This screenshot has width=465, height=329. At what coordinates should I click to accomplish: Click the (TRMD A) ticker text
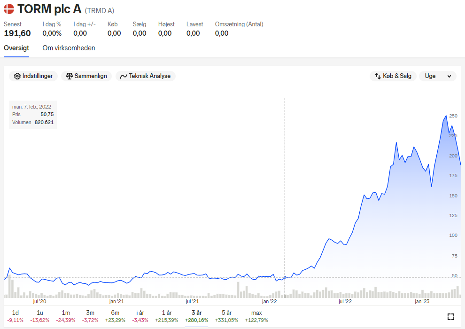tap(100, 11)
